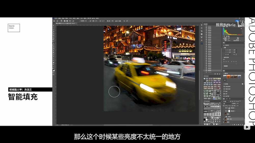
Task: Select the Gradient tool
Action: (54, 49)
